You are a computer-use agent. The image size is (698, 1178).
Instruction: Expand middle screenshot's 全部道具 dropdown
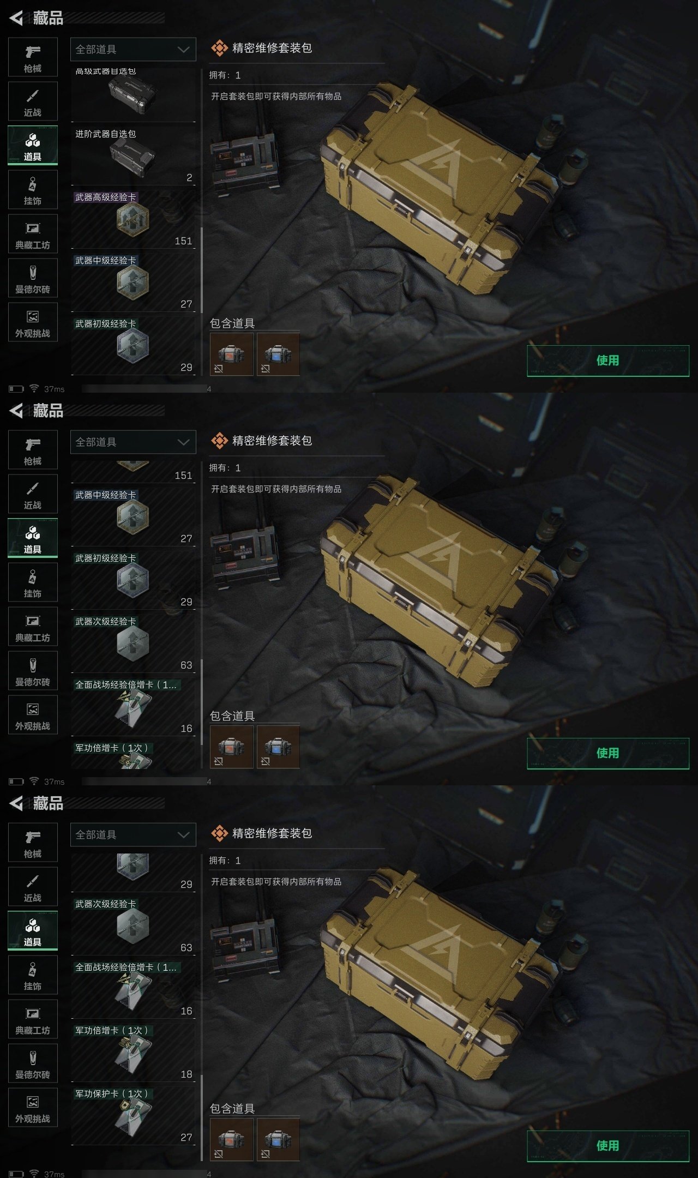click(x=133, y=442)
